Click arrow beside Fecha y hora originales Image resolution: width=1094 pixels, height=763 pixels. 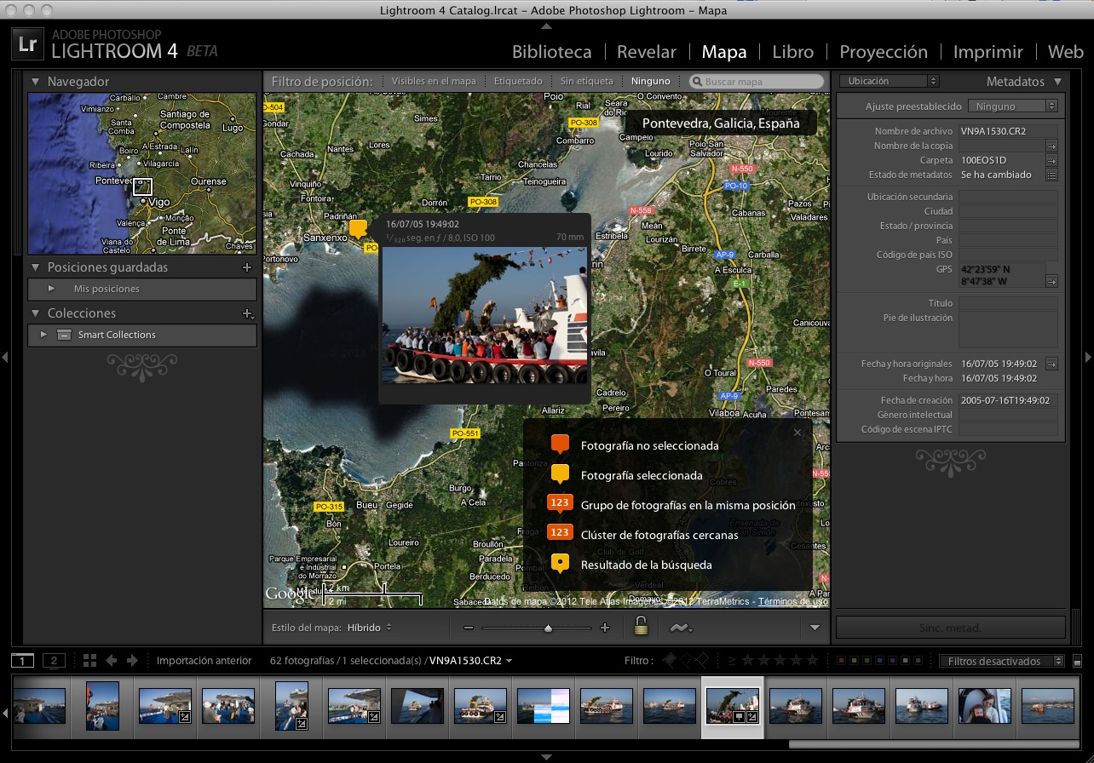point(1051,364)
